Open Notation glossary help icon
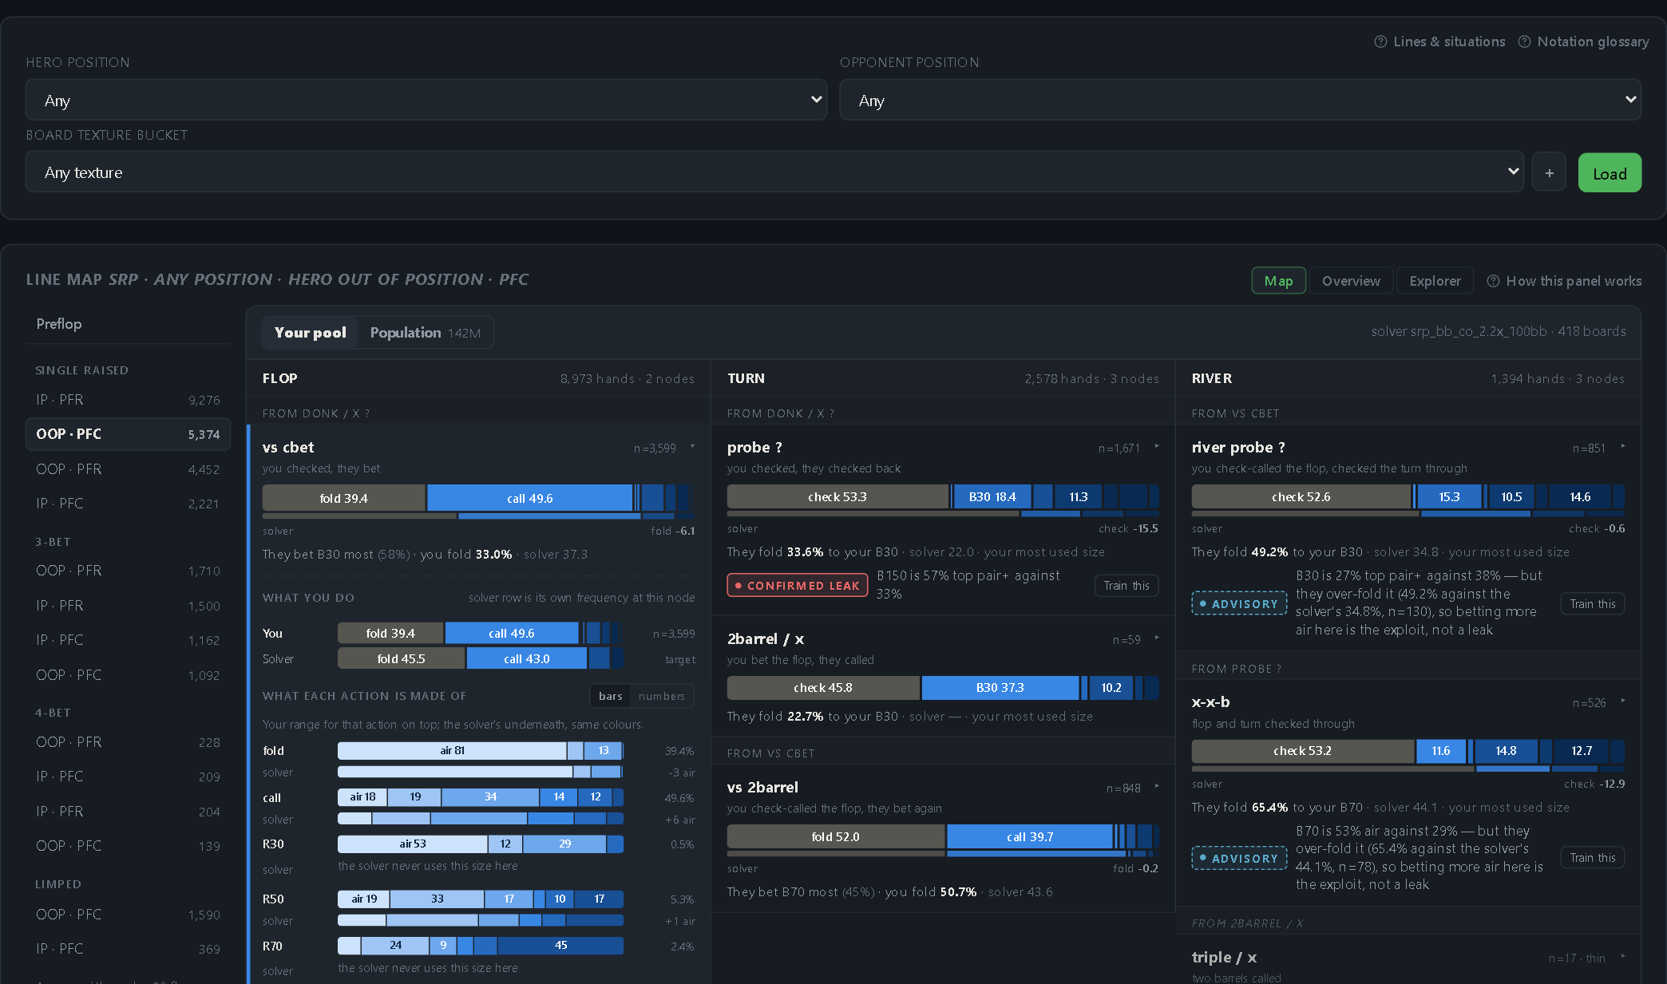Viewport: 1667px width, 984px height. pyautogui.click(x=1524, y=41)
